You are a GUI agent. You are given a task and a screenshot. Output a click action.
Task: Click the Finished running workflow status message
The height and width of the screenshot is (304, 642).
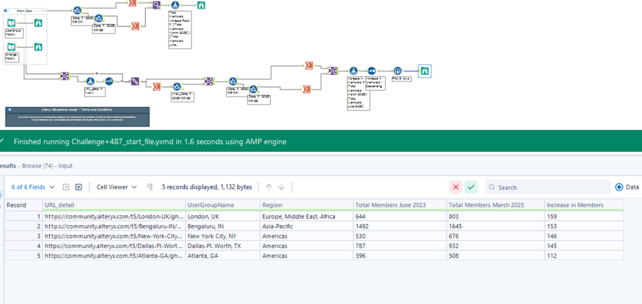(150, 141)
